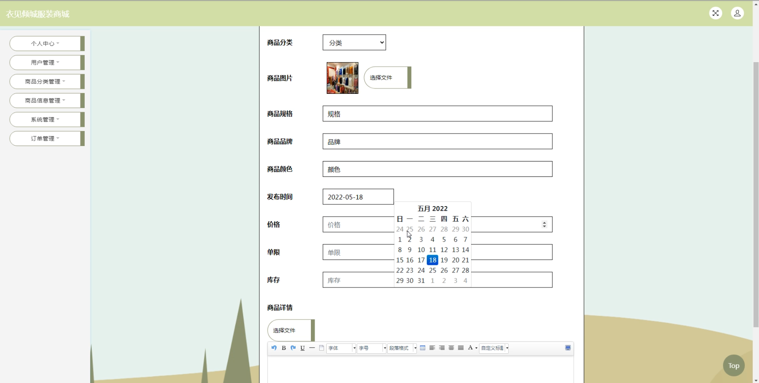Click inside the rich text editor body
The width and height of the screenshot is (759, 383).
(421, 369)
